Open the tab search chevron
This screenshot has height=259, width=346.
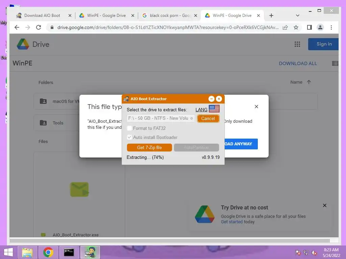tap(297, 16)
